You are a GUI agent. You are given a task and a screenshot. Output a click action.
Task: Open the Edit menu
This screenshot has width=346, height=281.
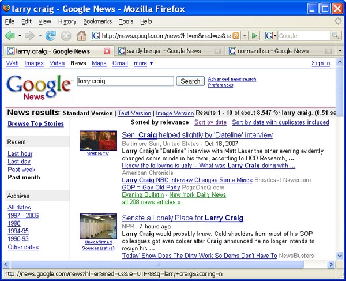click(27, 21)
